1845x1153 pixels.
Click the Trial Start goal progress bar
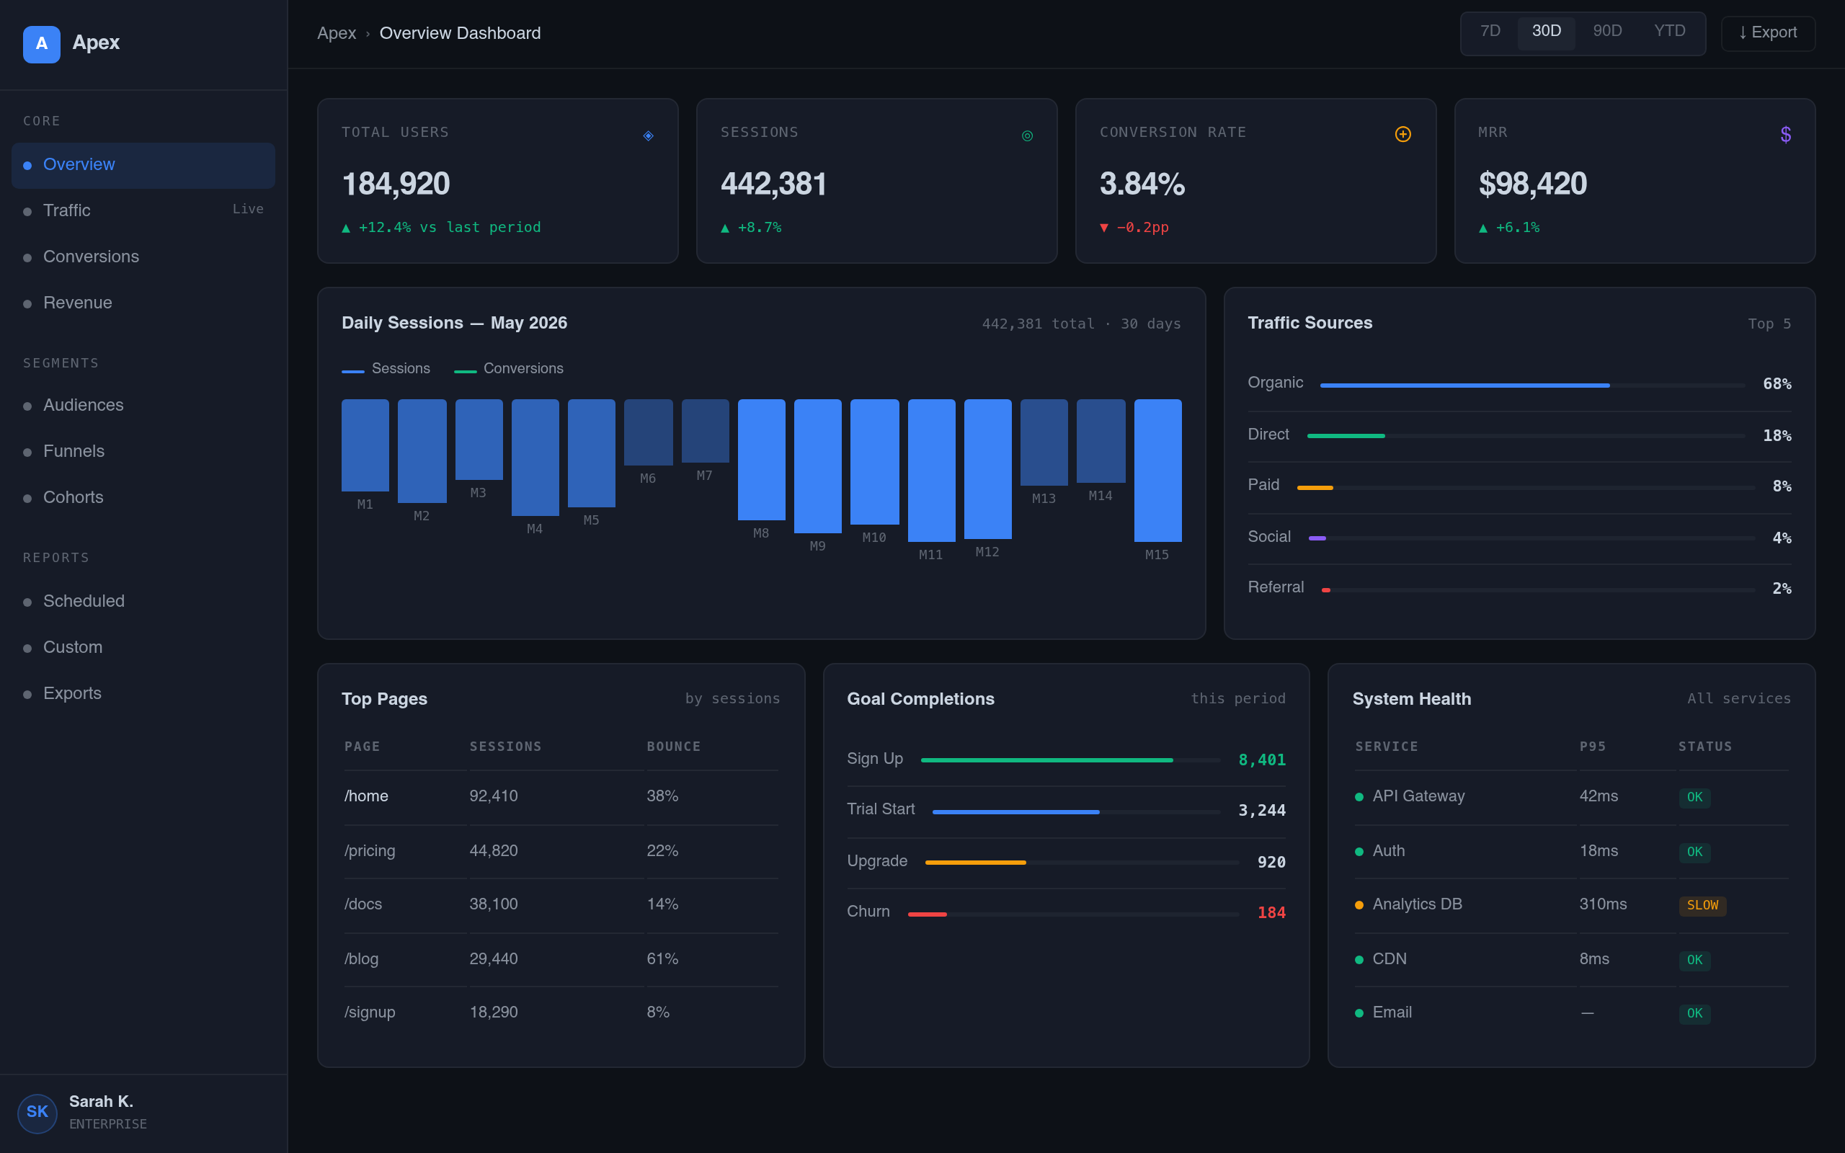pyautogui.click(x=1077, y=812)
